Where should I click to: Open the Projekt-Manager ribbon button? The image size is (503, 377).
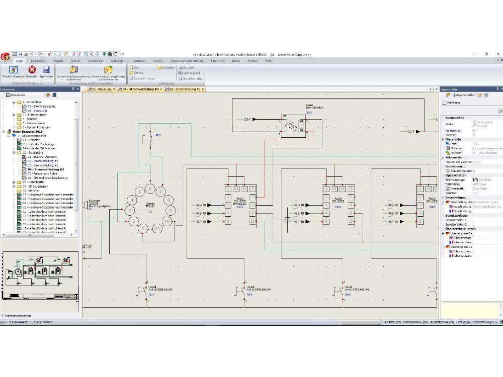(x=14, y=72)
